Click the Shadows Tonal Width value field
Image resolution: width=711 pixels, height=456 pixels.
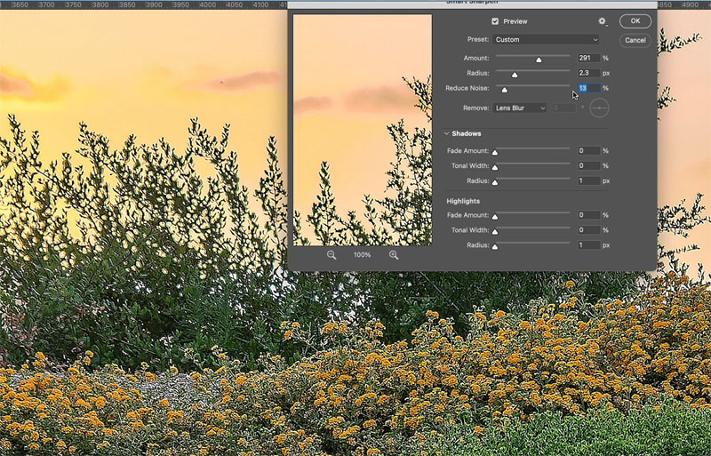pyautogui.click(x=588, y=165)
